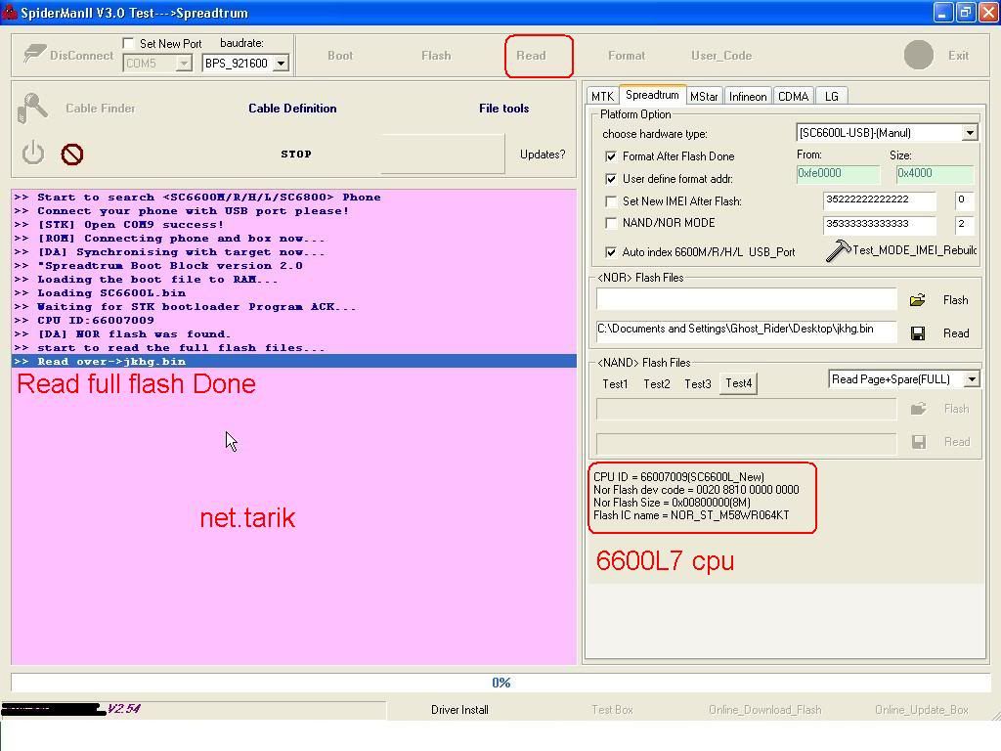Click the hammer icon for Test_MODE_IMEI_Rebuild
The width and height of the screenshot is (1001, 751).
838,250
